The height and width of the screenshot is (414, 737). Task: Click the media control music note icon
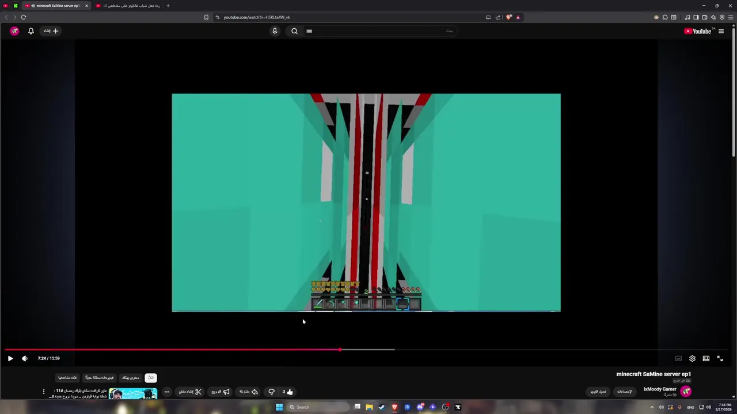click(x=687, y=17)
